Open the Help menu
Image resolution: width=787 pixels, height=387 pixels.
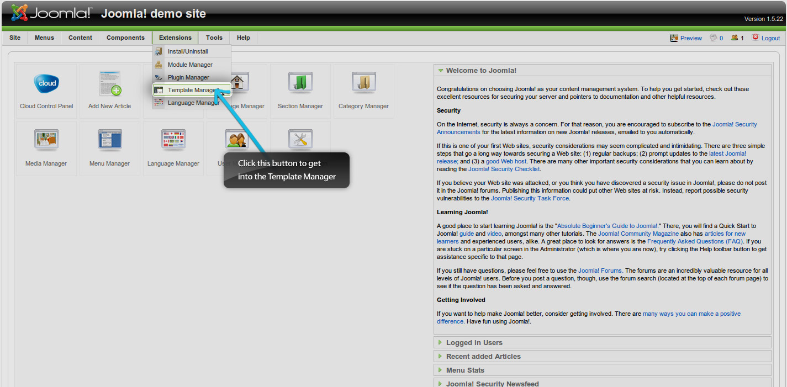point(244,38)
